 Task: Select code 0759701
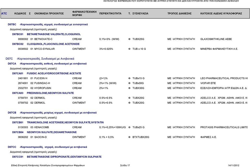click(x=23, y=98)
